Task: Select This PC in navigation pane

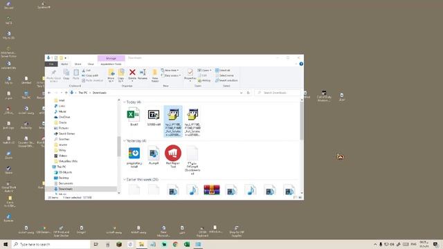Action: [x=59, y=167]
